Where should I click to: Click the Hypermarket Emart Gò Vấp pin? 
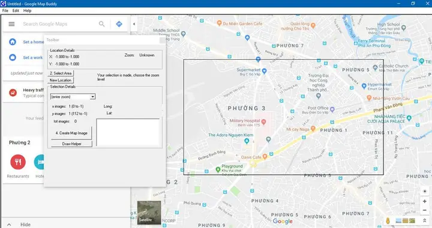[x=364, y=86]
